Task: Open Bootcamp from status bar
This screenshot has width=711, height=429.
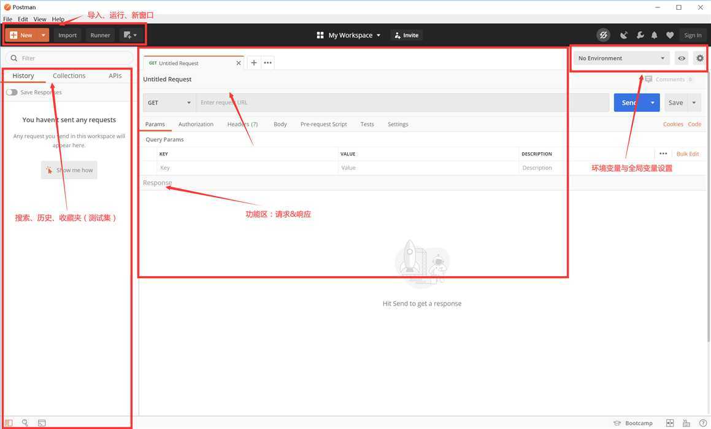Action: coord(633,423)
